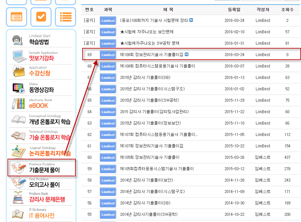
Task: Open post 제108회 정보관리기술사 기출풀이집
Action: point(151,55)
